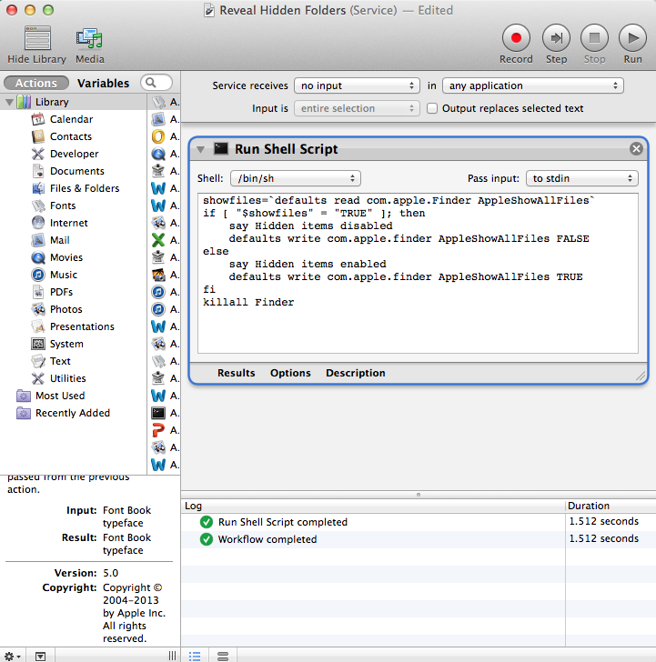Select the Files & Folders category
656x662 pixels.
85,189
